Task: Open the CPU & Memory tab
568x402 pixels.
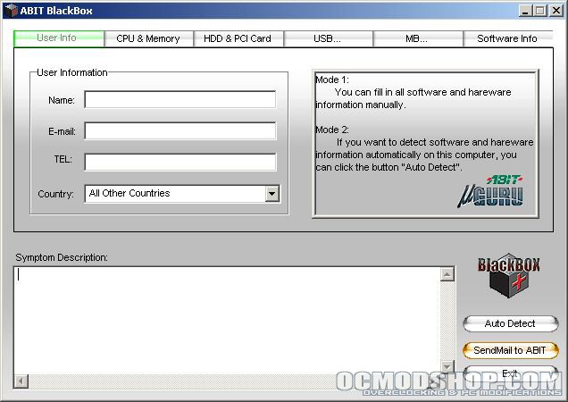Action: [148, 38]
